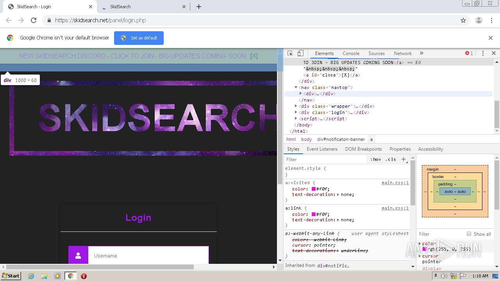Open Internet Explorer from taskbar
Image resolution: width=500 pixels, height=281 pixels.
pos(31,276)
